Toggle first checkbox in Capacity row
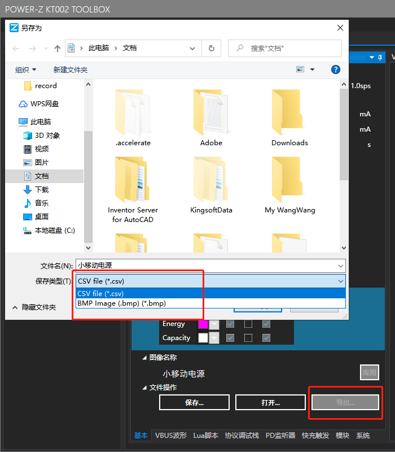The image size is (395, 452). (x=230, y=338)
